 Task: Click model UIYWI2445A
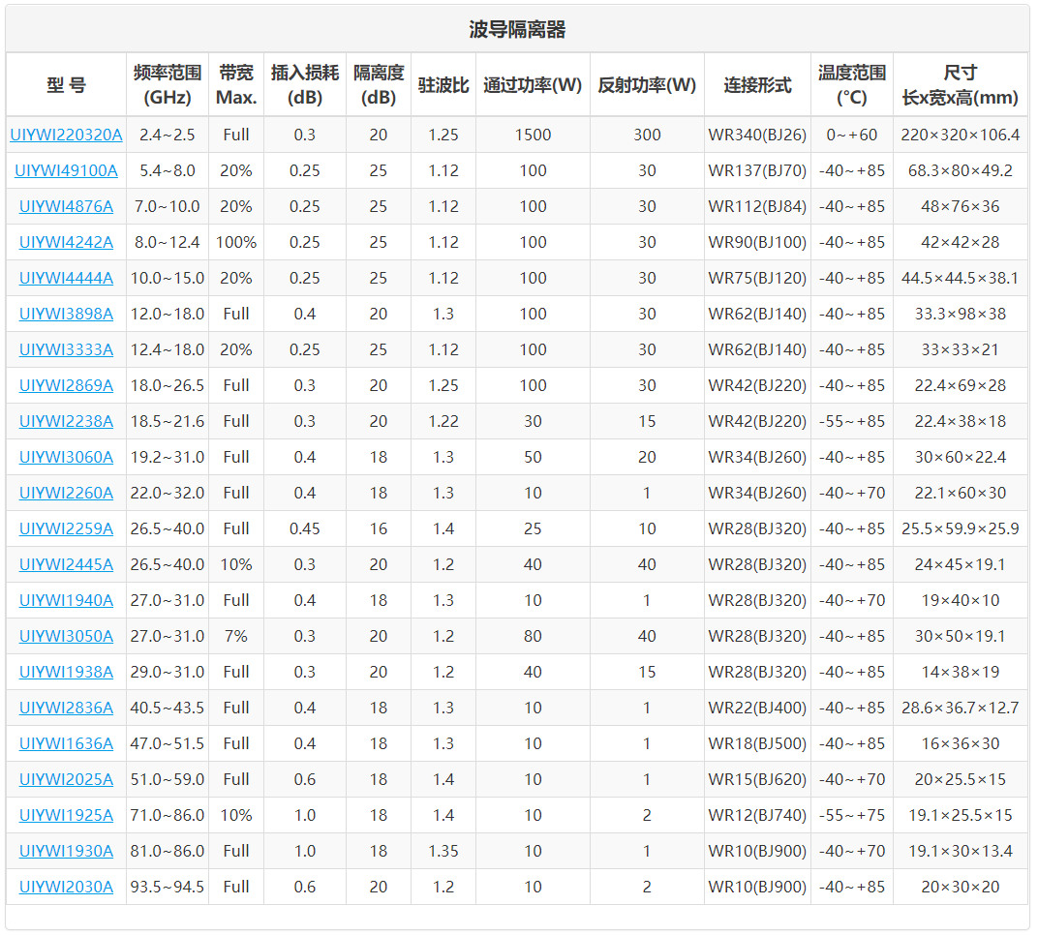click(66, 564)
